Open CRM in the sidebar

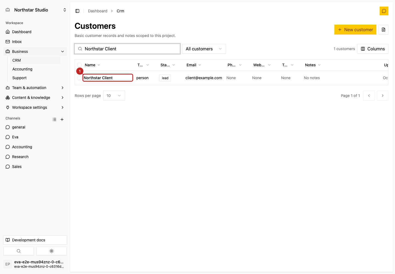click(x=35, y=60)
